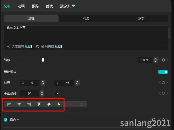
Task: Click the 0° rotation value field
Action: (29, 93)
